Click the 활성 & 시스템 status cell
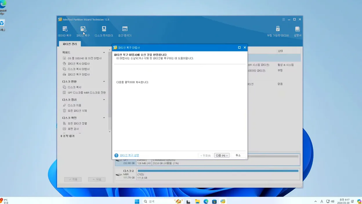 pyautogui.click(x=286, y=65)
